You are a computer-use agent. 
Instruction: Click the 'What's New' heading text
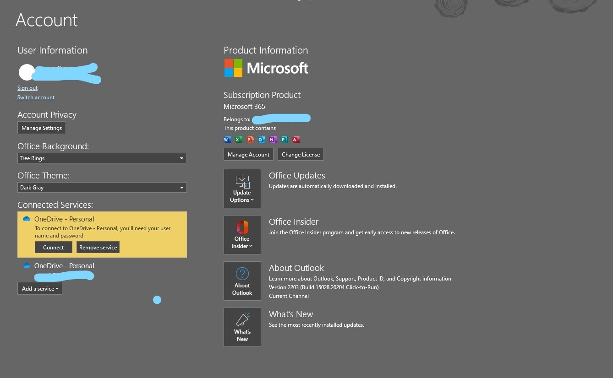pos(291,314)
